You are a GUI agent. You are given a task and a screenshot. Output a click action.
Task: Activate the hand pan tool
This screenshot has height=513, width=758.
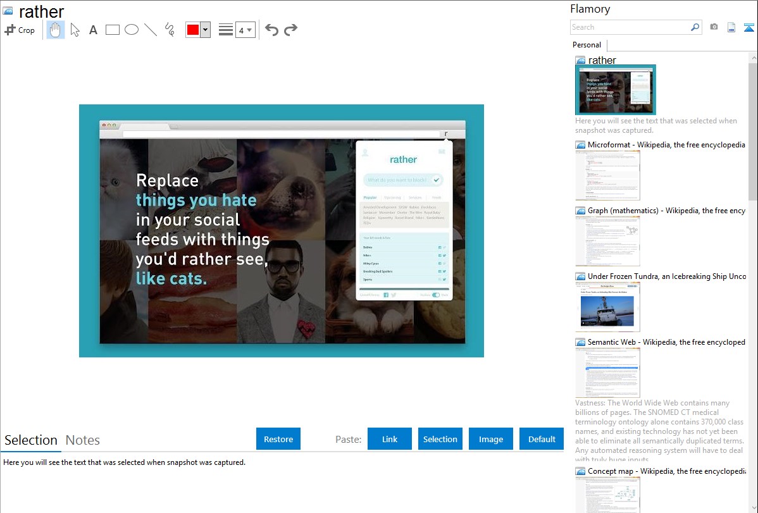pyautogui.click(x=56, y=30)
